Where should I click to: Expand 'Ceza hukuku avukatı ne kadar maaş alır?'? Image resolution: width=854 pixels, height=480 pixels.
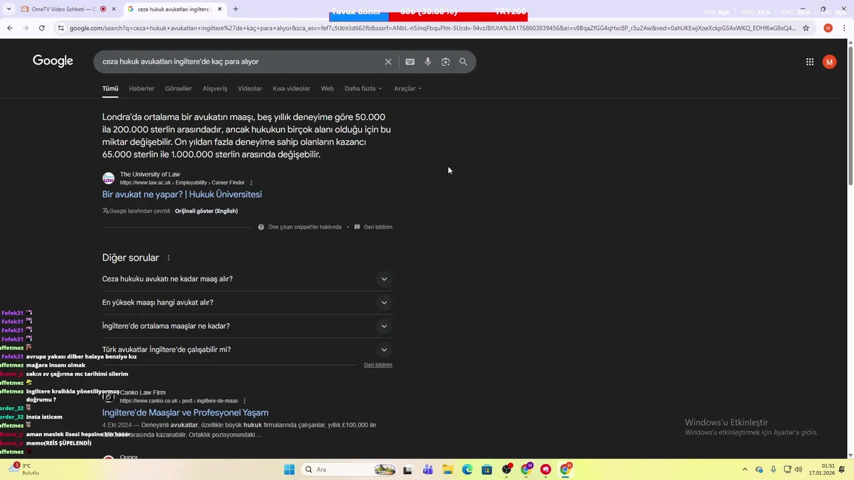tap(247, 279)
